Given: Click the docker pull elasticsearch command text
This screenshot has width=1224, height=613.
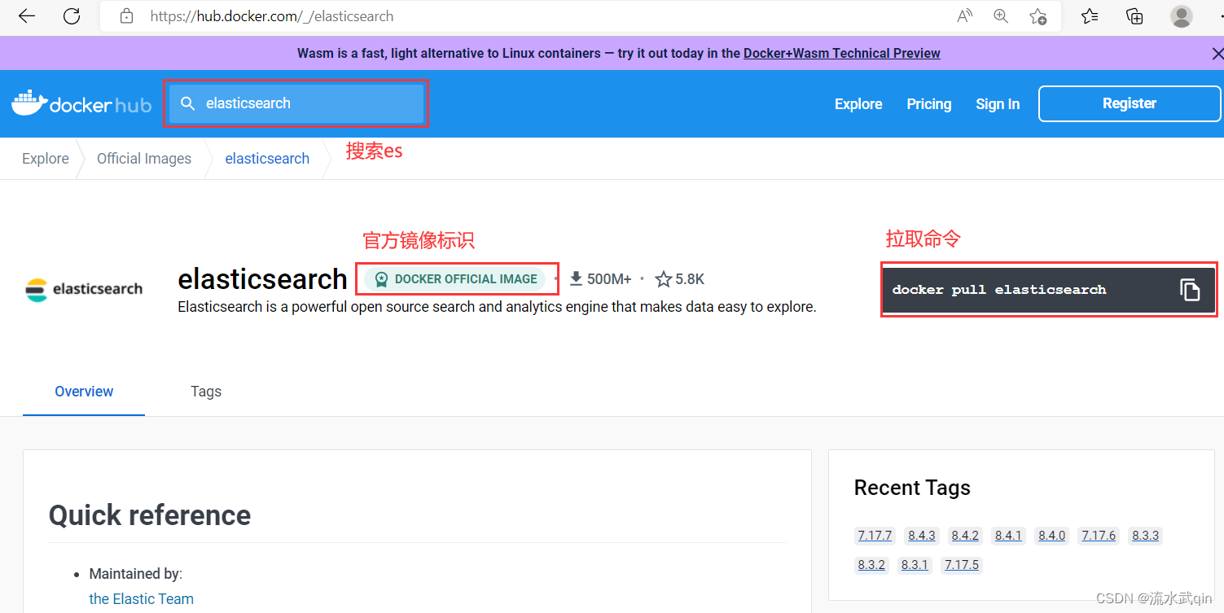Looking at the screenshot, I should [999, 290].
